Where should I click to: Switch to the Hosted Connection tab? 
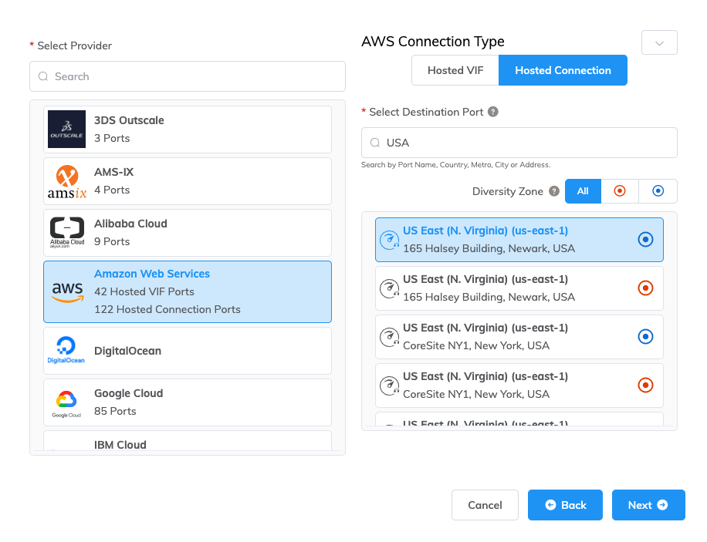click(562, 69)
